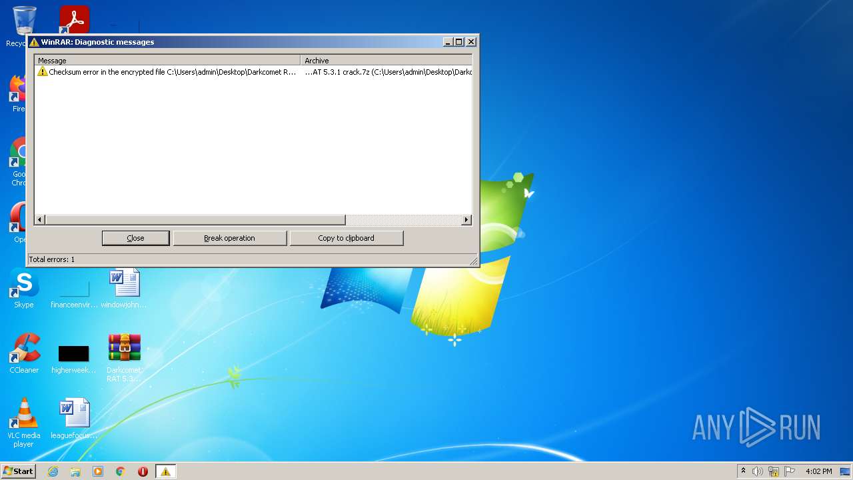This screenshot has height=480, width=853.
Task: Open Internet Explorer from taskbar
Action: pyautogui.click(x=53, y=471)
